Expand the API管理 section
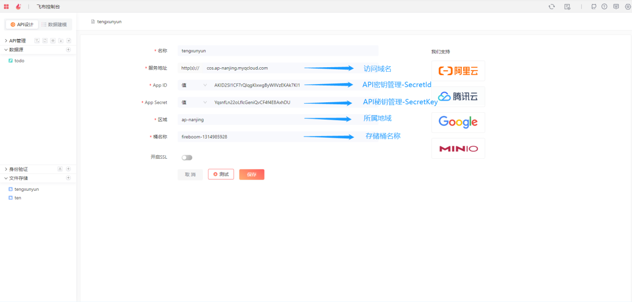This screenshot has height=302, width=632. 6,41
